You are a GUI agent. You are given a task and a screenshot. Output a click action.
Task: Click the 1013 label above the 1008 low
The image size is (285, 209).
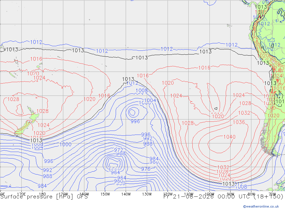tap(128, 79)
